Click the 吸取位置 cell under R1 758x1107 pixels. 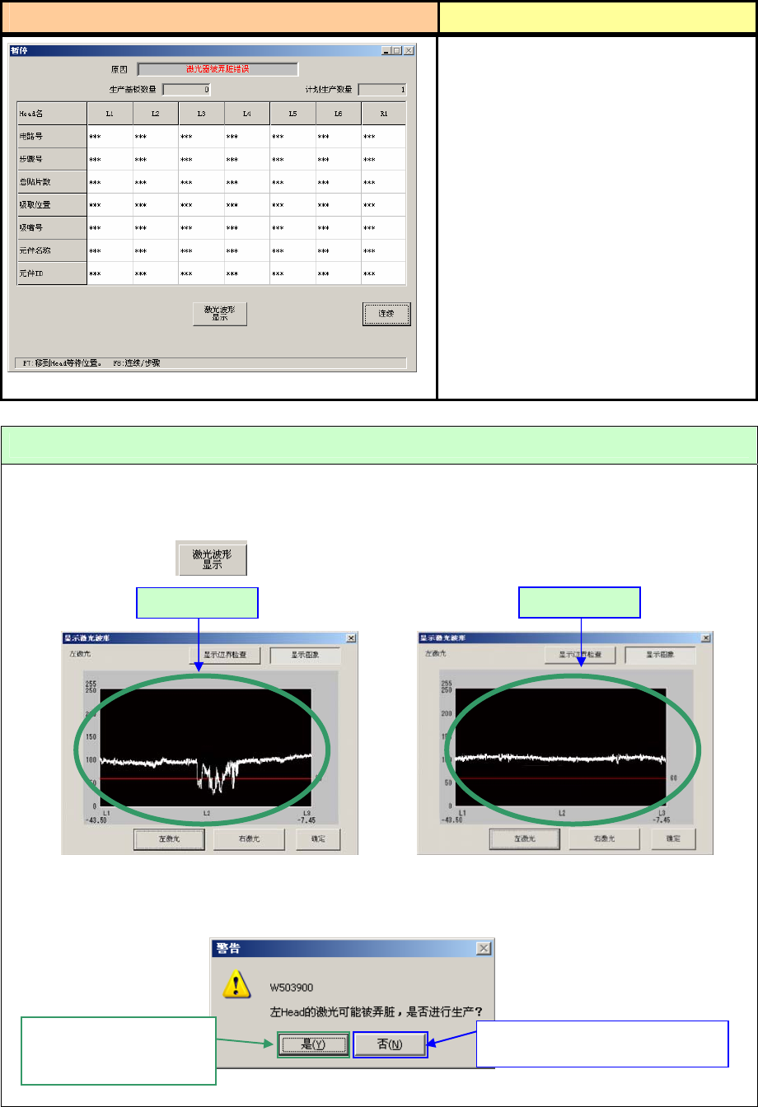[x=384, y=204]
